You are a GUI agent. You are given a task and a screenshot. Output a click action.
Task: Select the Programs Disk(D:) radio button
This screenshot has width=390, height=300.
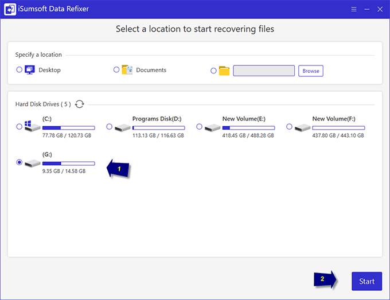coord(109,127)
